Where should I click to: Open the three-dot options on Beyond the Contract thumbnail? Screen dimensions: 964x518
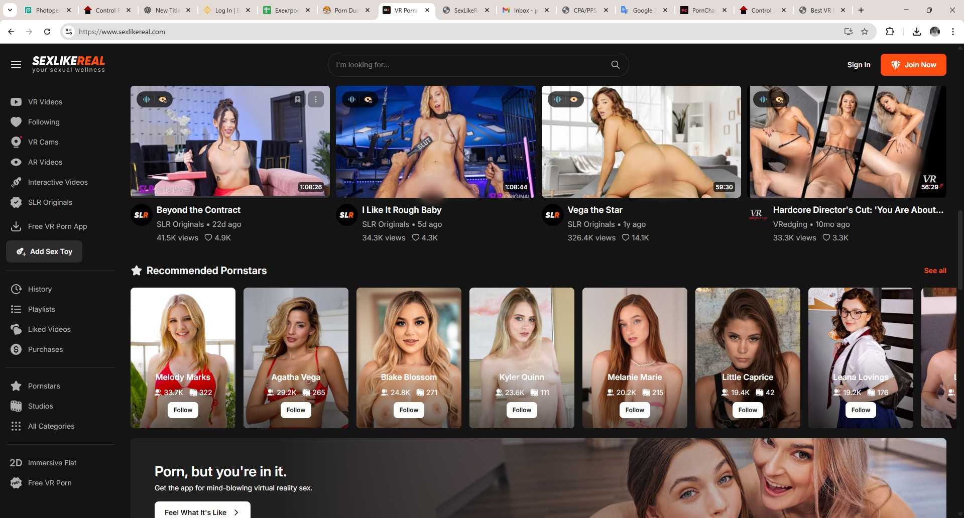point(316,99)
